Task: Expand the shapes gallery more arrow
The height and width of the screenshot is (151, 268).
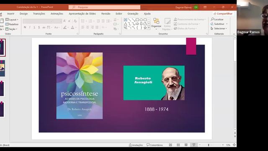Action: tap(149, 28)
